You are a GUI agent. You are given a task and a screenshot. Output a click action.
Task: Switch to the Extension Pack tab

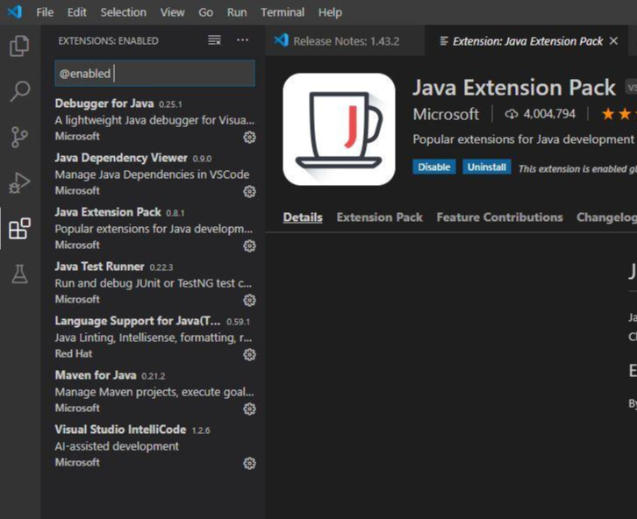coord(379,217)
